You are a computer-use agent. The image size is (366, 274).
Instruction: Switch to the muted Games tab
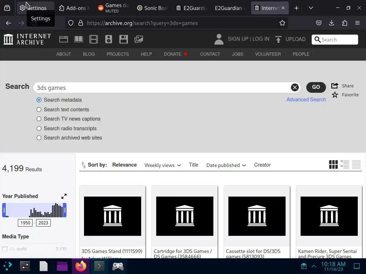pyautogui.click(x=113, y=8)
